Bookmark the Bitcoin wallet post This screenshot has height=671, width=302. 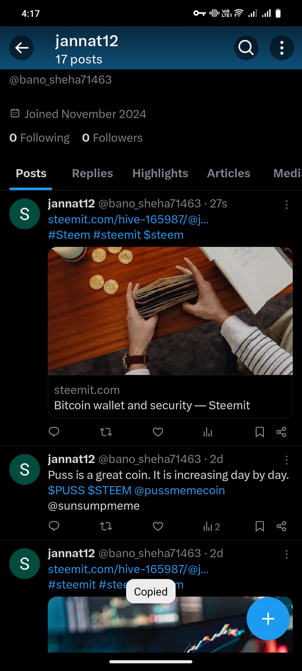pyautogui.click(x=260, y=432)
